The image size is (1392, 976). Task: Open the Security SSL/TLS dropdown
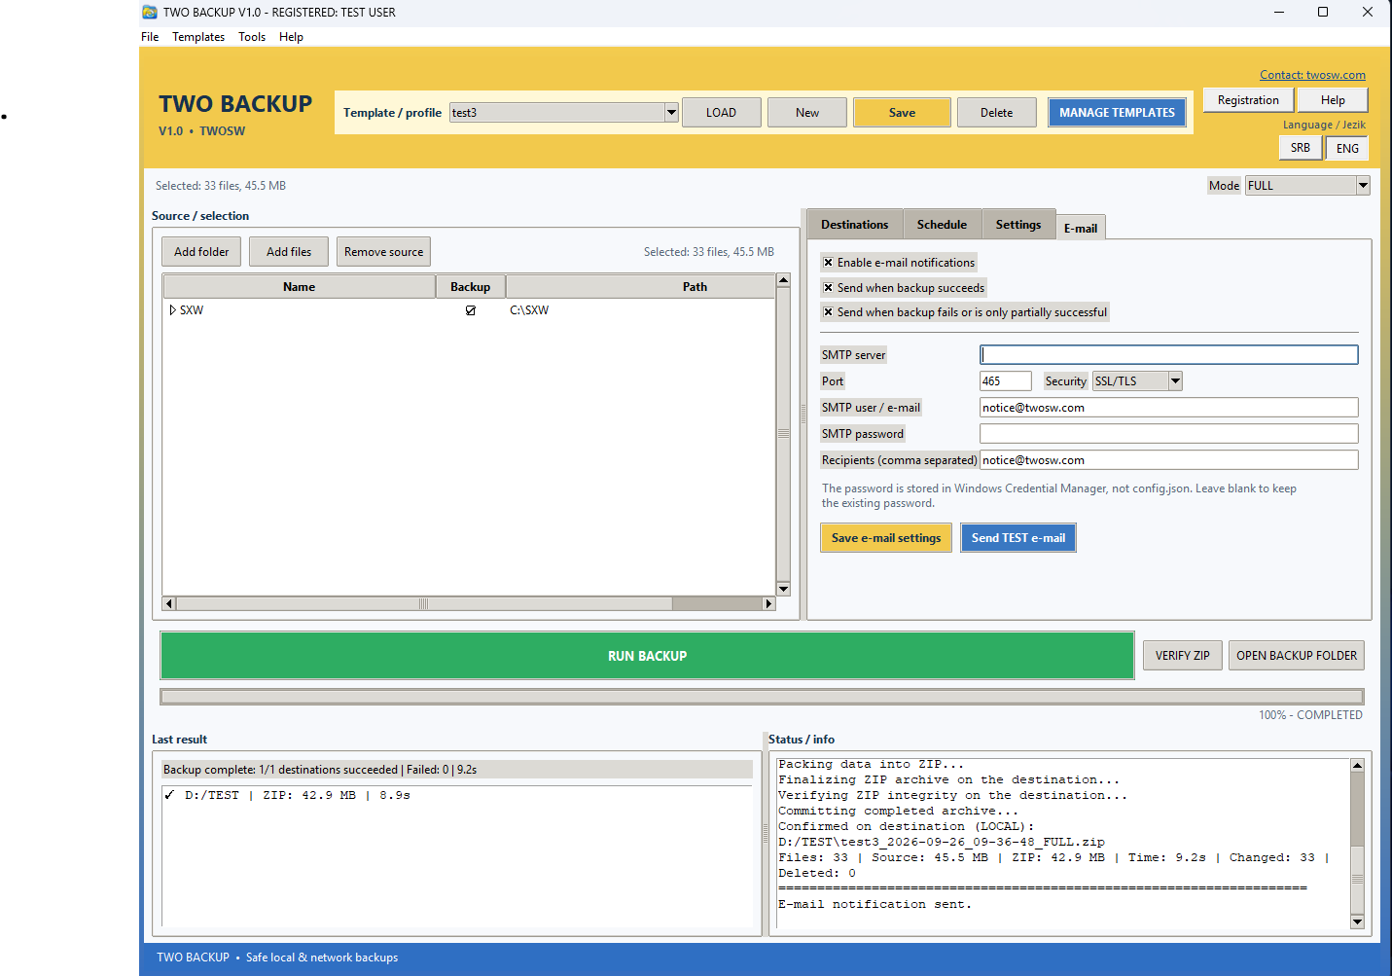(x=1175, y=381)
